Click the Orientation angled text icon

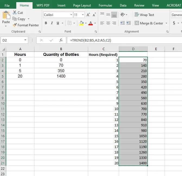[x=123, y=15]
